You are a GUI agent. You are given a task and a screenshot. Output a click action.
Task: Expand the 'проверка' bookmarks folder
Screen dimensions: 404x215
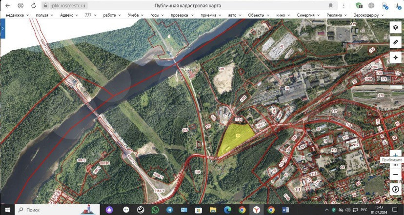[x=182, y=15]
